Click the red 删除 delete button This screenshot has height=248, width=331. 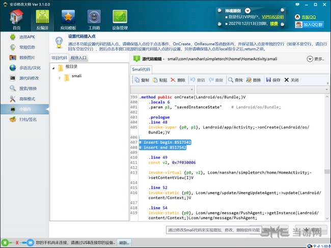pyautogui.click(x=178, y=80)
